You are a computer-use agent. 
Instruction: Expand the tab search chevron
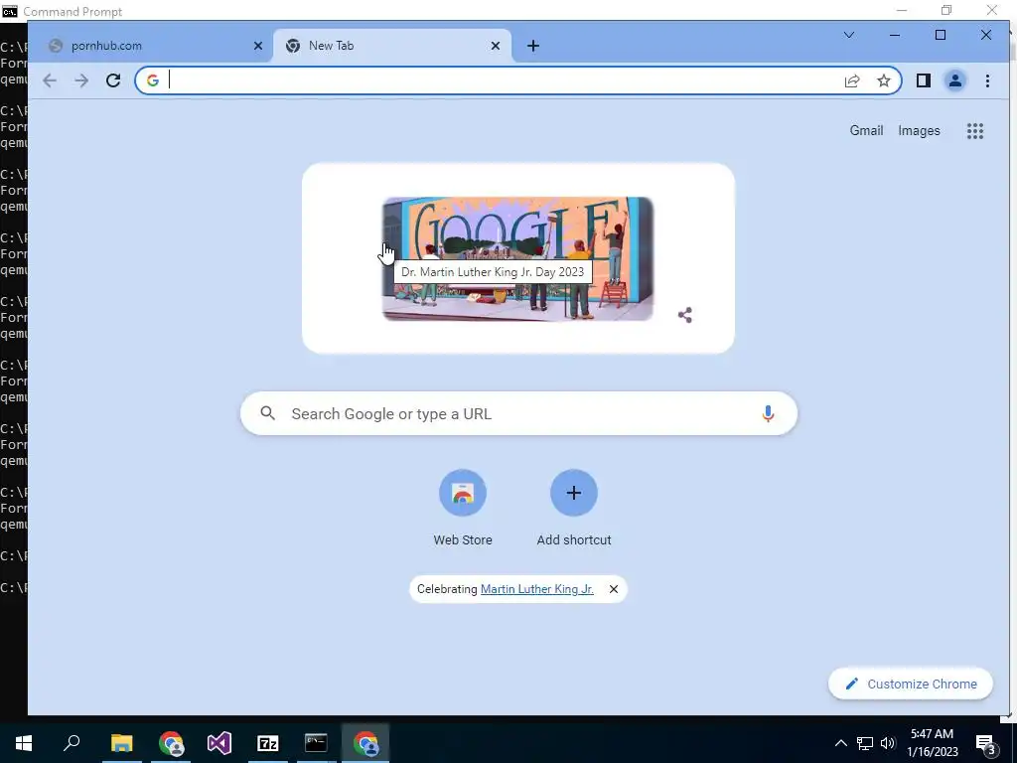pos(849,35)
